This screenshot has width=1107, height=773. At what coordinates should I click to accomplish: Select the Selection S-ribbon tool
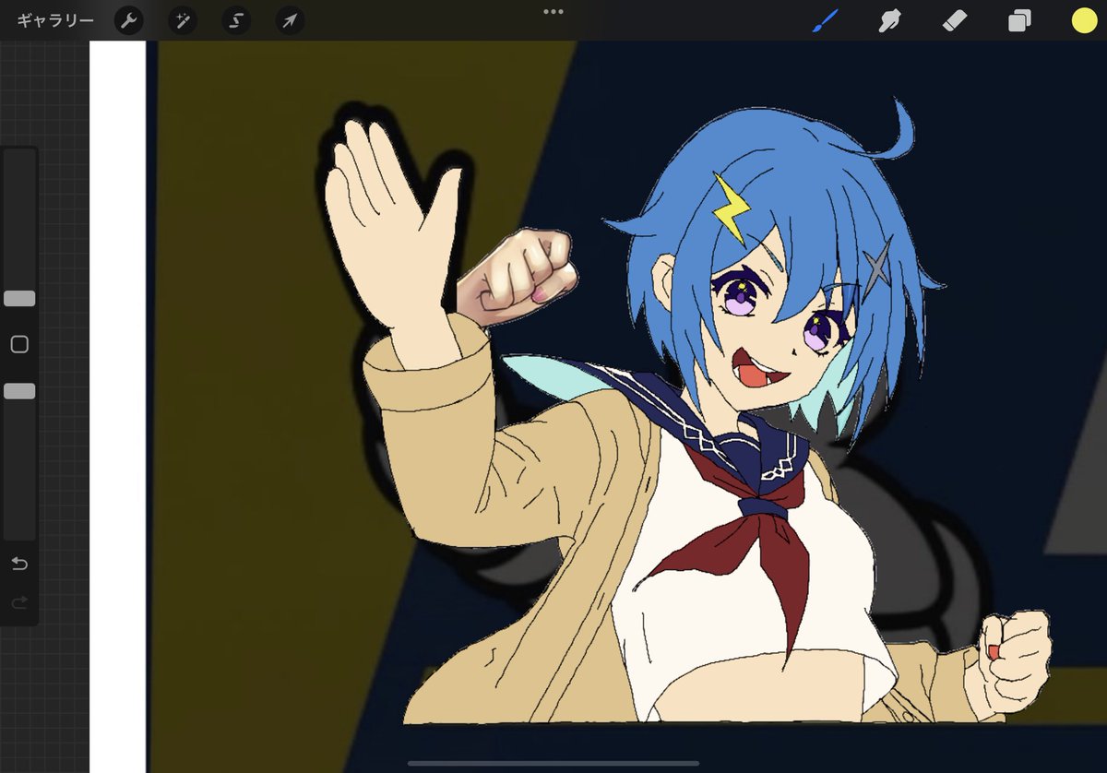[x=236, y=20]
